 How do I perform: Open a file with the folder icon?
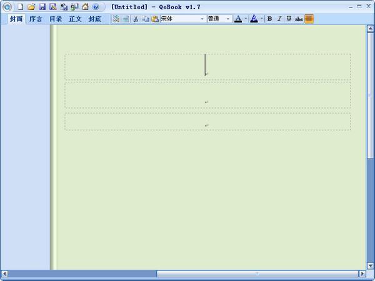tap(31, 7)
